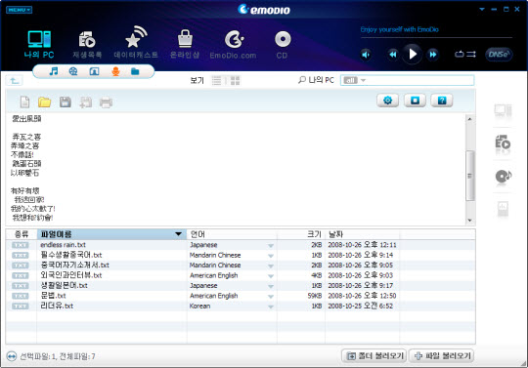Open language dropdown for 리더유.txt
The width and height of the screenshot is (528, 368).
(271, 307)
